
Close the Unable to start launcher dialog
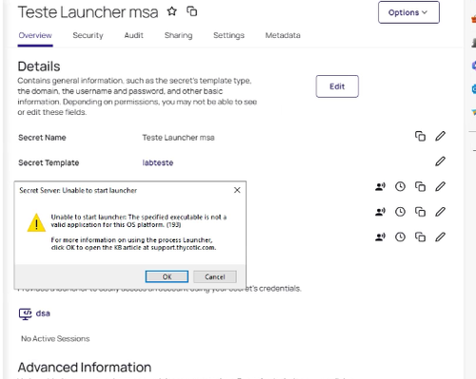coord(237,190)
